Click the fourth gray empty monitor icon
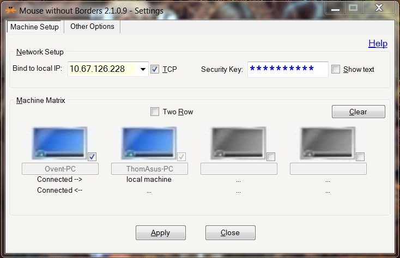 (x=328, y=143)
